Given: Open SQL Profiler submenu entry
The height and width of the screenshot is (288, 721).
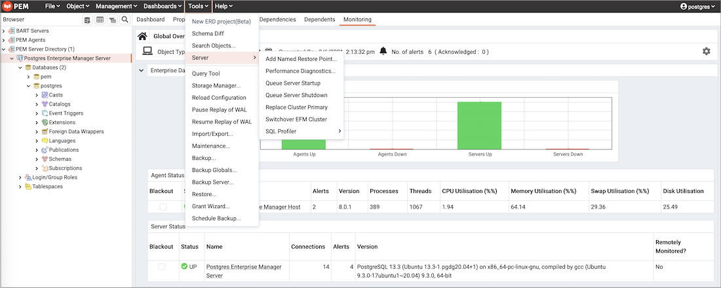Looking at the screenshot, I should coord(302,131).
